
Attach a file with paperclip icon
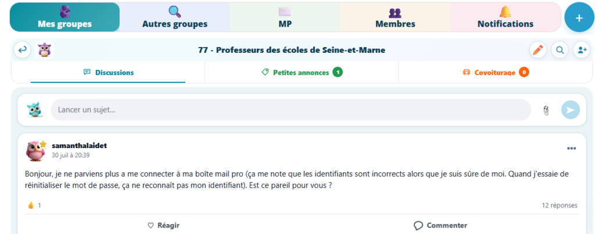click(546, 110)
